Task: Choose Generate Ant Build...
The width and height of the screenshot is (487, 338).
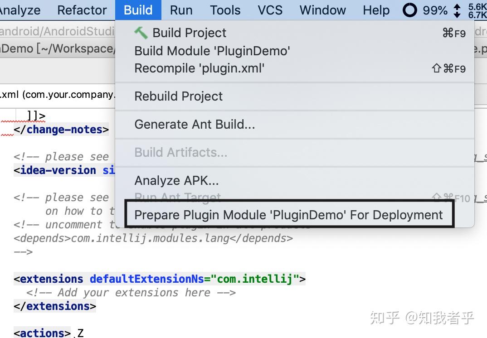Action: (x=195, y=124)
